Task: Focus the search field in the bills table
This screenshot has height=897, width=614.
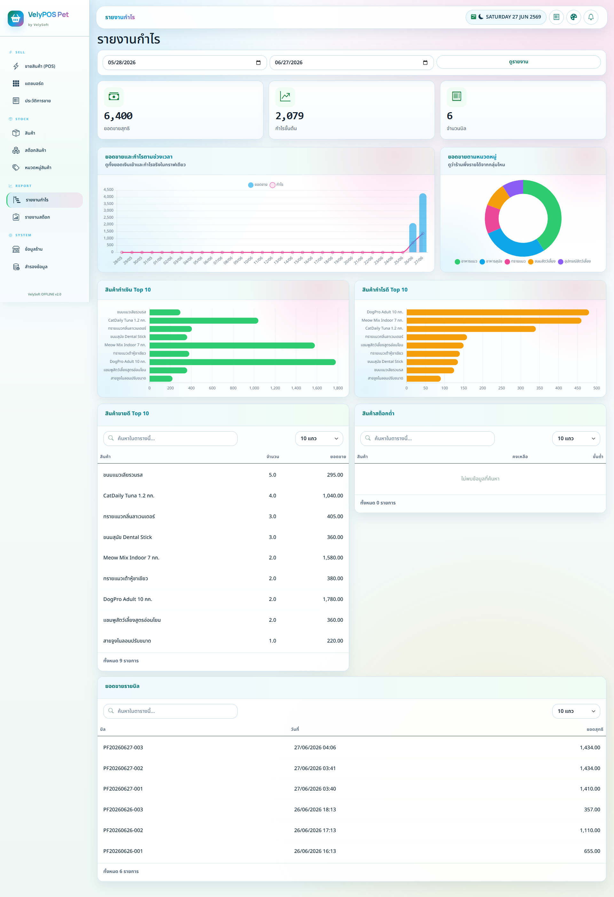Action: 170,711
